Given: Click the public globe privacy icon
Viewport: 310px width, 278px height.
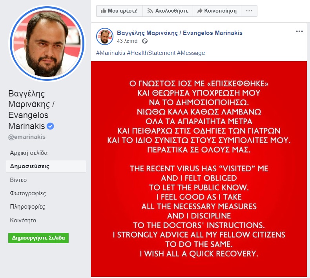Looking at the screenshot, I should pos(145,41).
